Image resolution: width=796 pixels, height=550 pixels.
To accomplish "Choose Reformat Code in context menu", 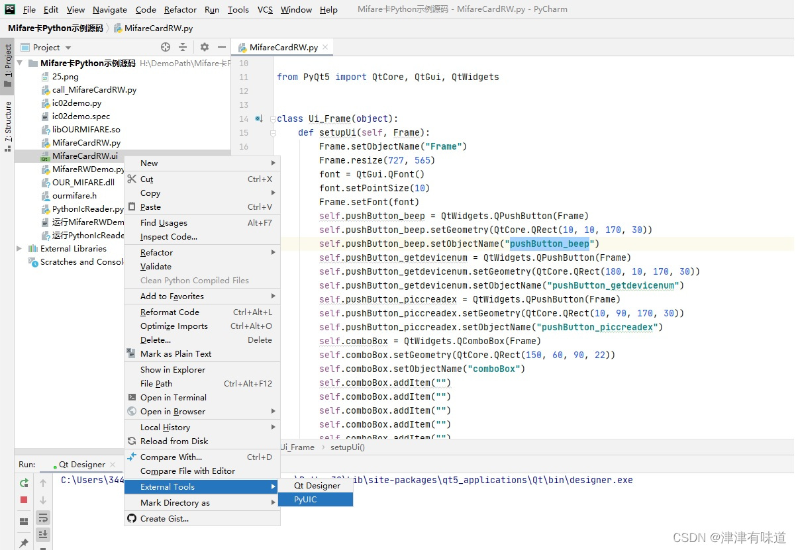I will coord(202,312).
